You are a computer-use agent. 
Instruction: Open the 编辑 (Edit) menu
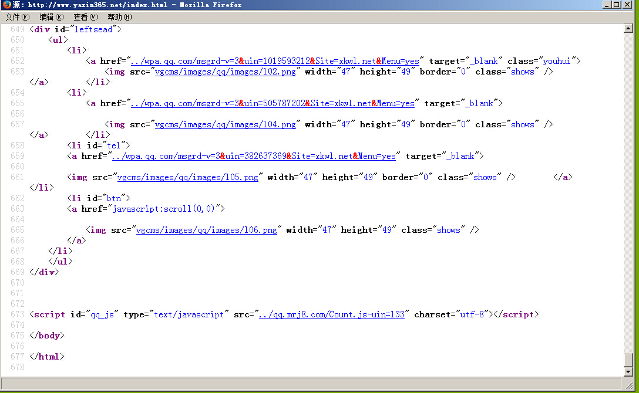[52, 17]
